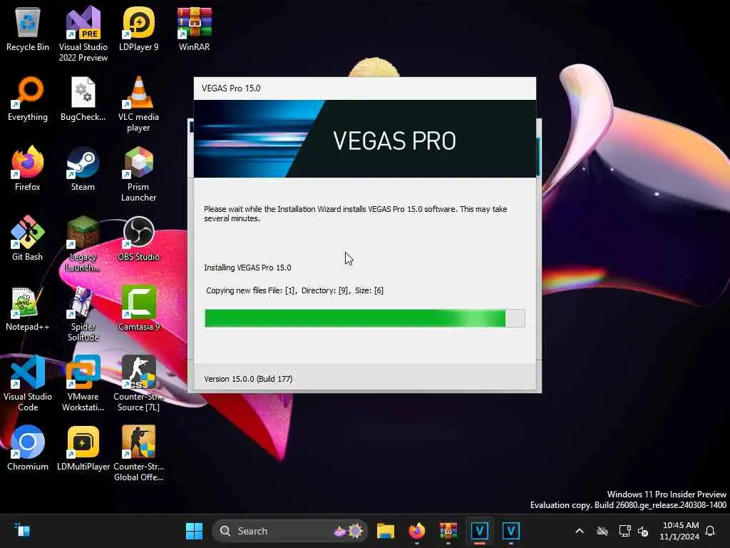Screen dimensions: 730x548
Task: Select the Visual Studio Code shortcut
Action: click(x=28, y=384)
